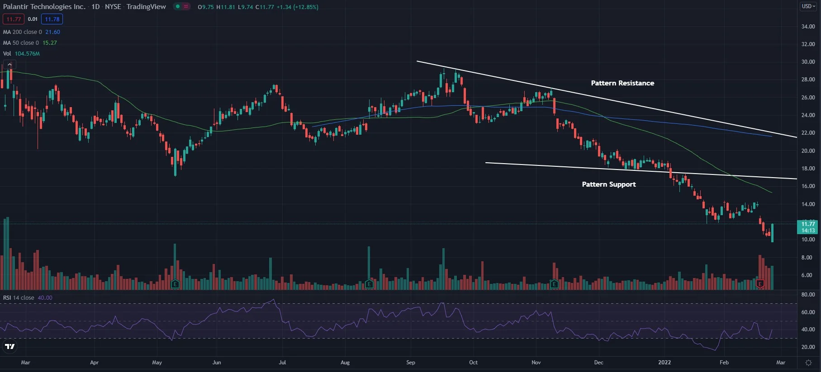Open chart settings gear icon
This screenshot has width=821, height=372.
point(808,363)
